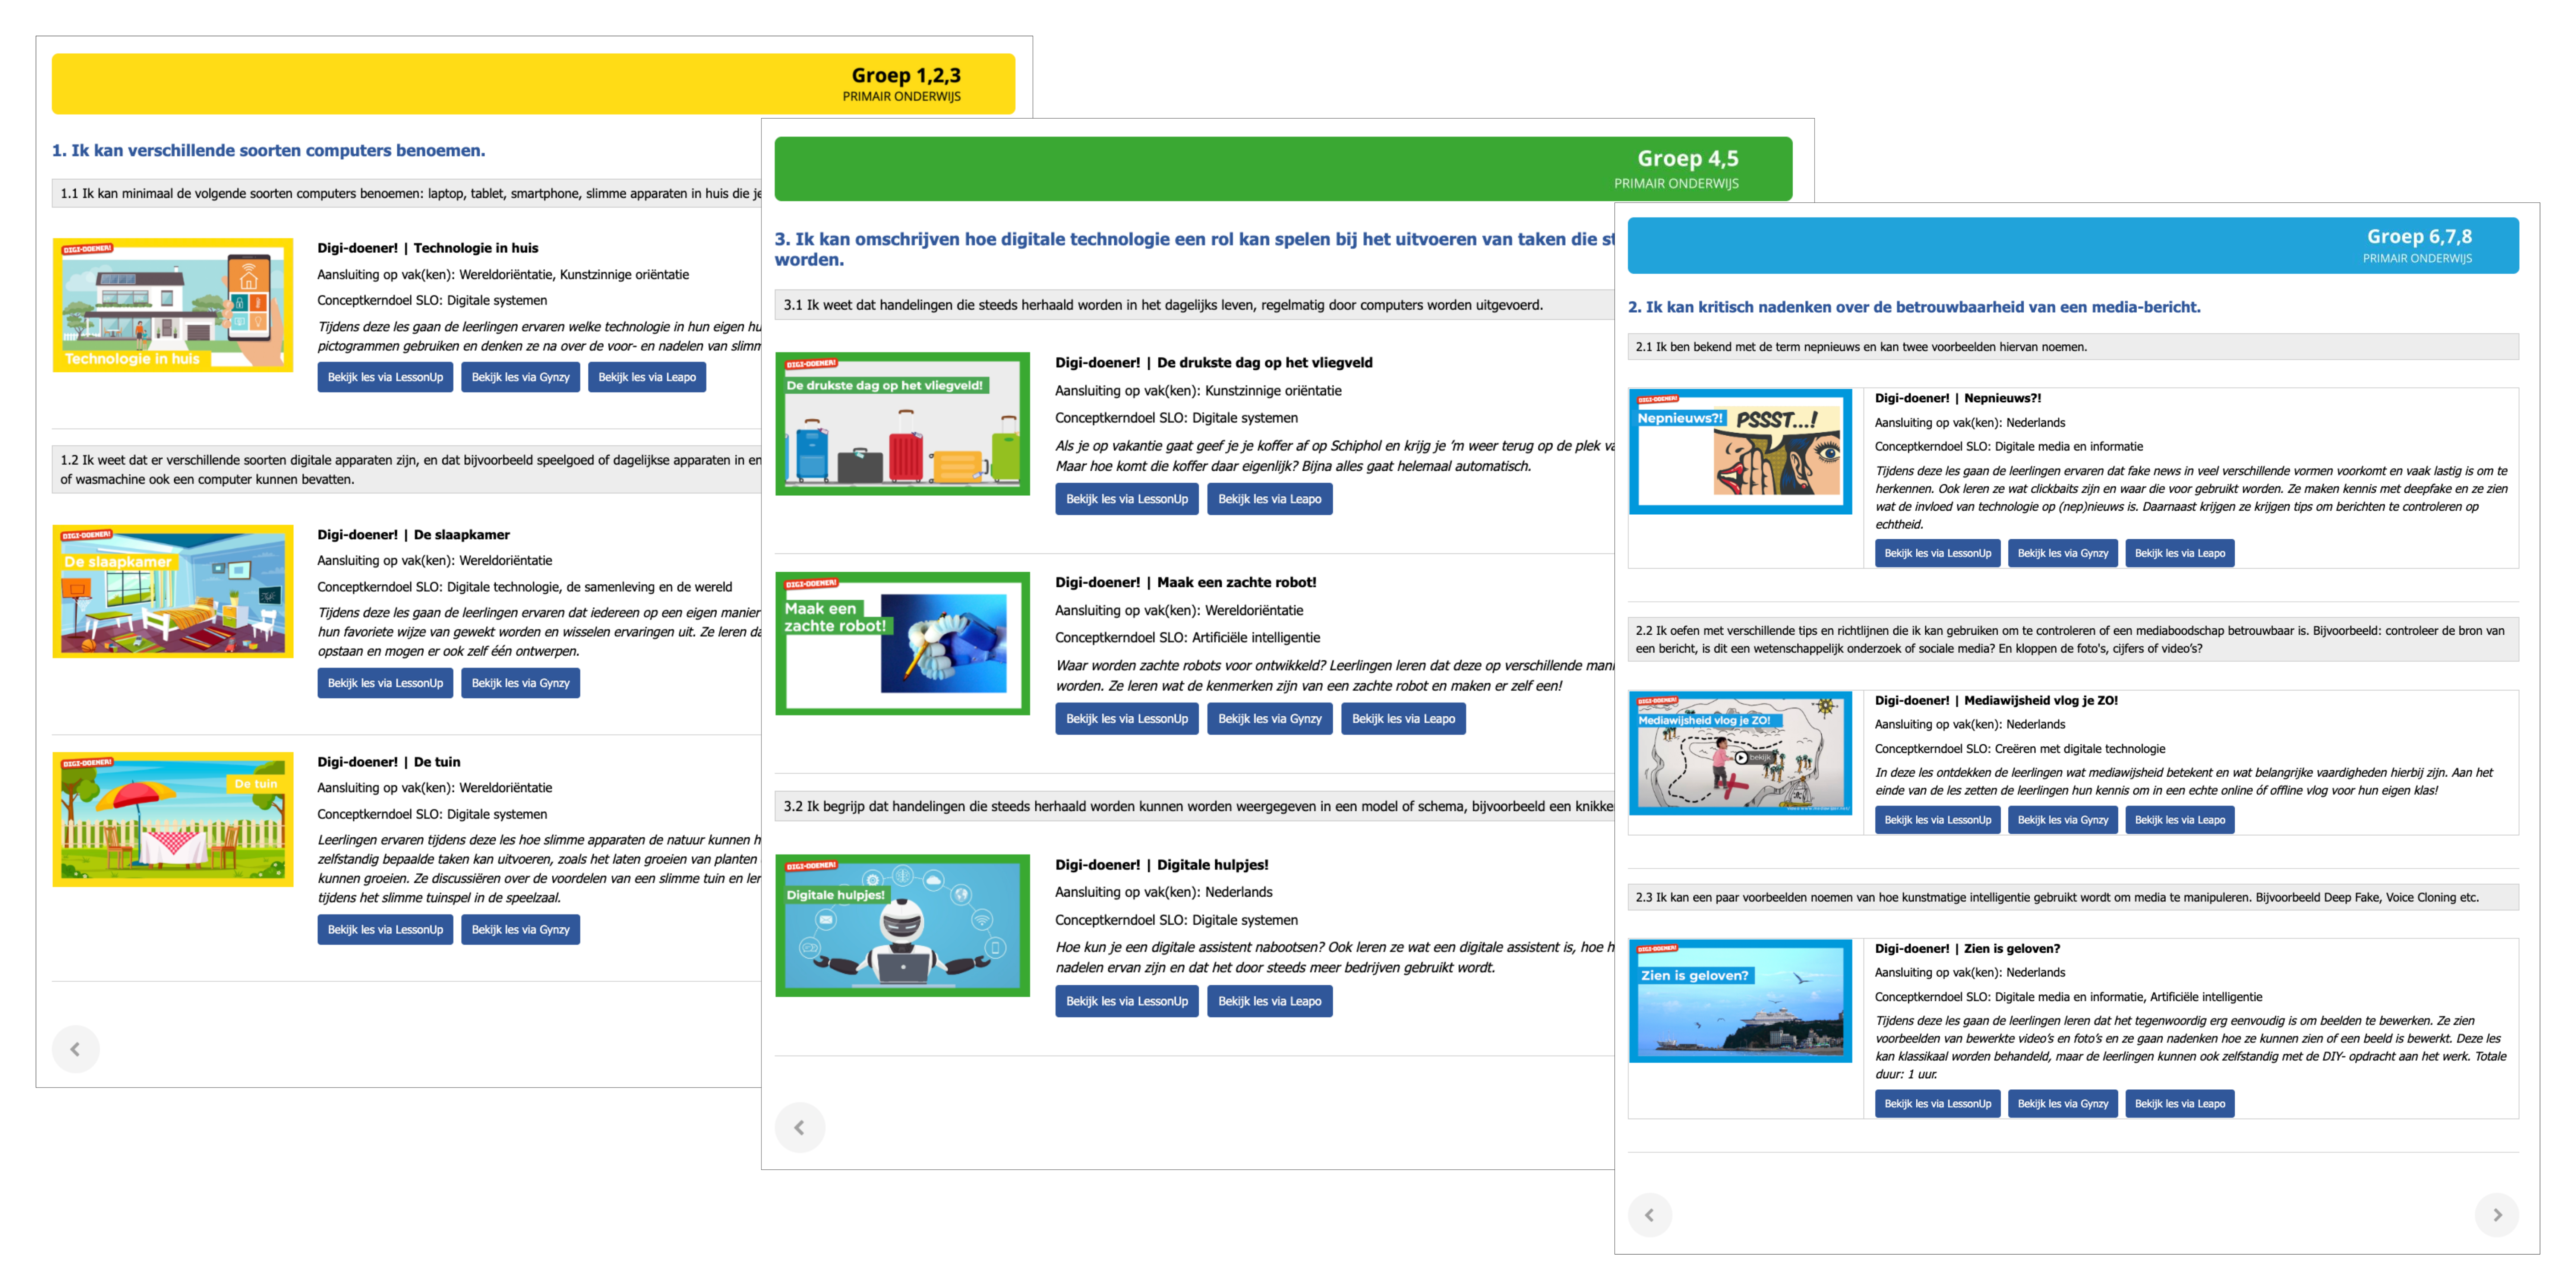View Nepnieuws?! via Leapo
The width and height of the screenshot is (2576, 1288).
pos(2179,553)
